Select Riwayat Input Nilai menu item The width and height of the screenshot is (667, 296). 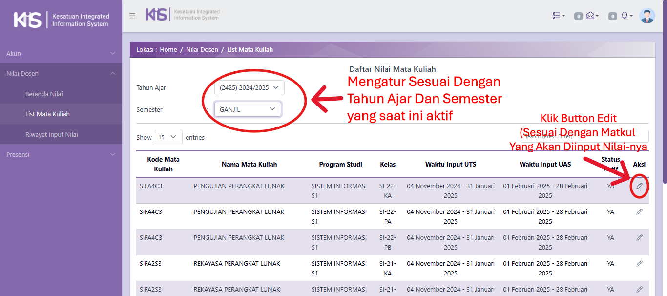(51, 134)
